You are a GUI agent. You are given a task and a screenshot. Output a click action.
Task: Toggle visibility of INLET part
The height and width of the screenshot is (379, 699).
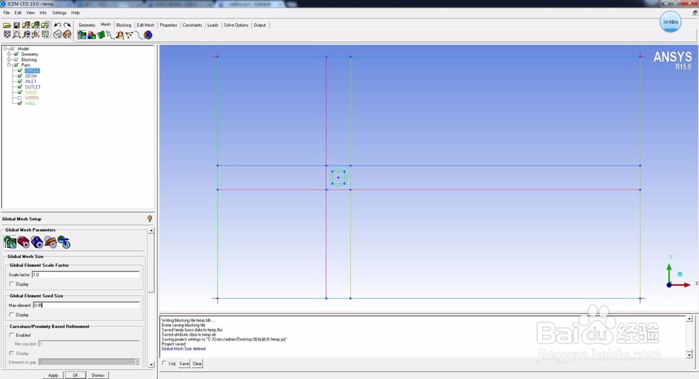tap(20, 81)
